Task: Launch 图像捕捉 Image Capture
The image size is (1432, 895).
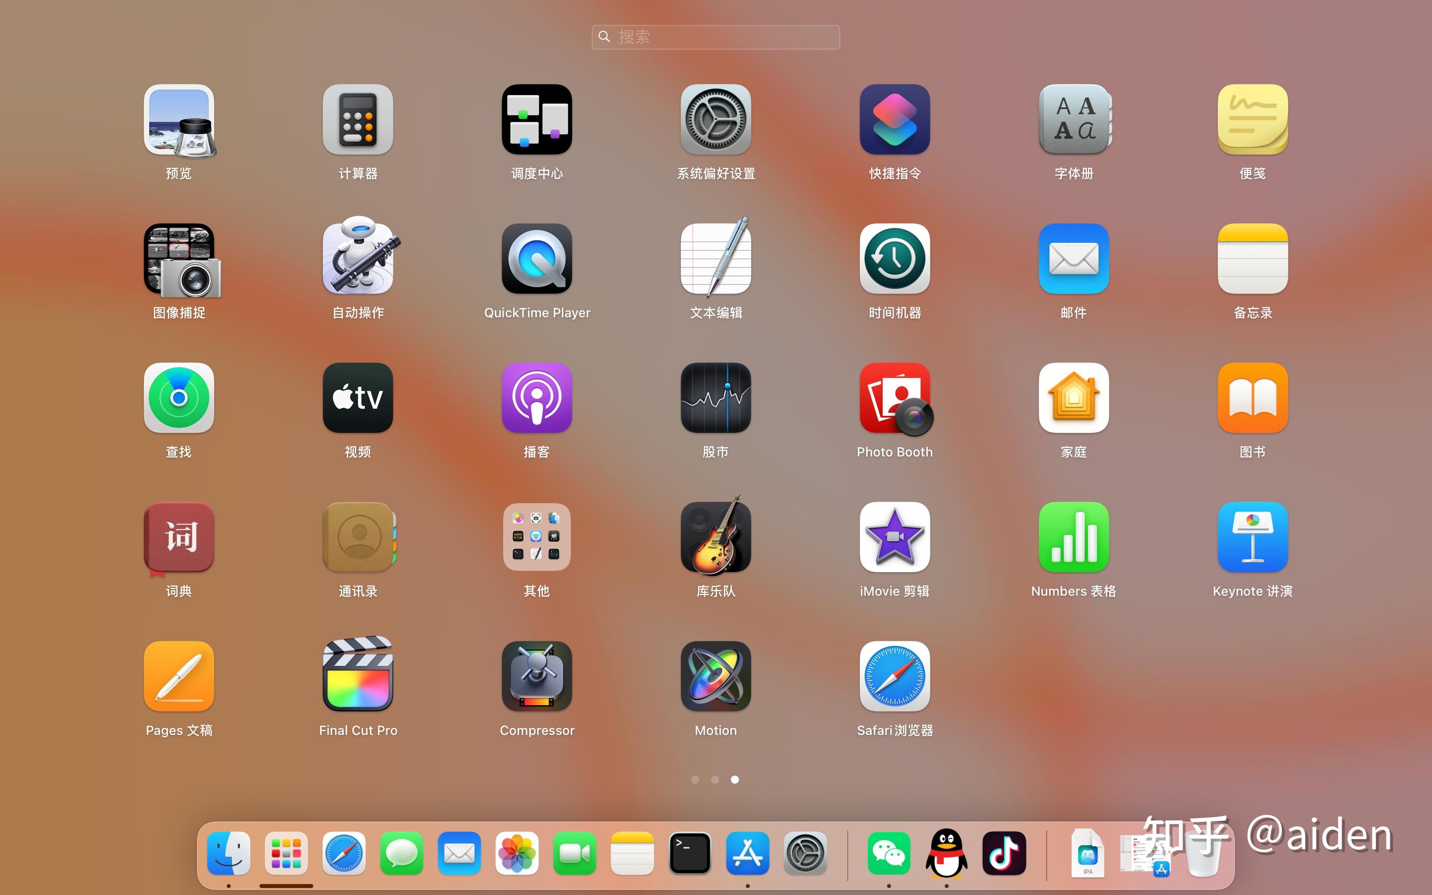Action: tap(180, 259)
